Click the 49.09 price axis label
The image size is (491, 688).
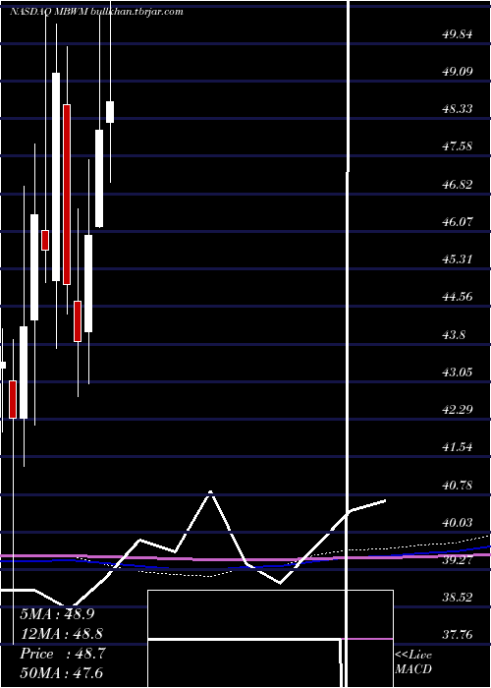tap(458, 71)
